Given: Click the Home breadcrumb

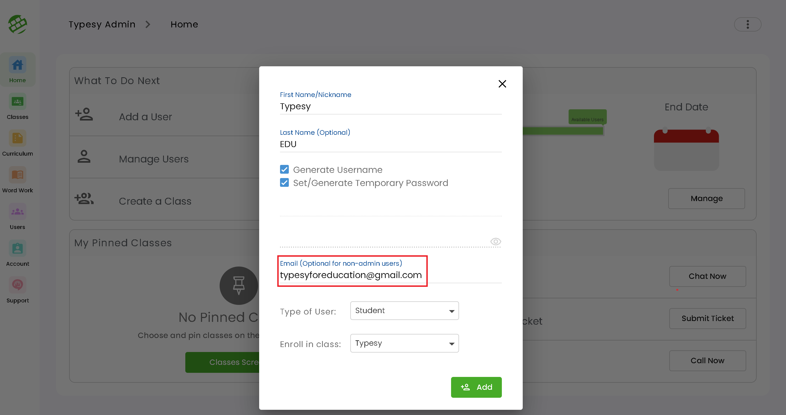Looking at the screenshot, I should pos(184,24).
